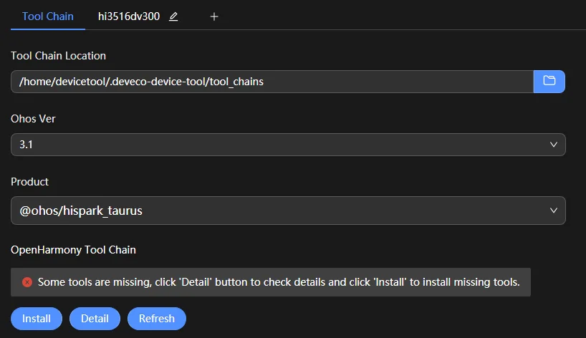Click the red error icon in the alert
This screenshot has height=338, width=586.
pos(27,282)
